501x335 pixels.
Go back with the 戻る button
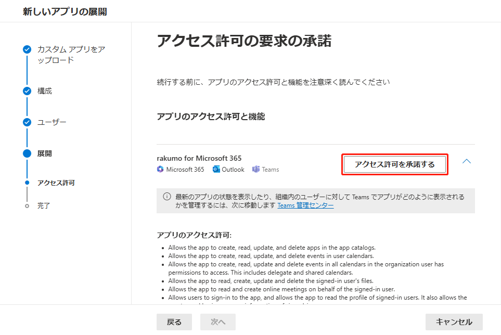(174, 322)
